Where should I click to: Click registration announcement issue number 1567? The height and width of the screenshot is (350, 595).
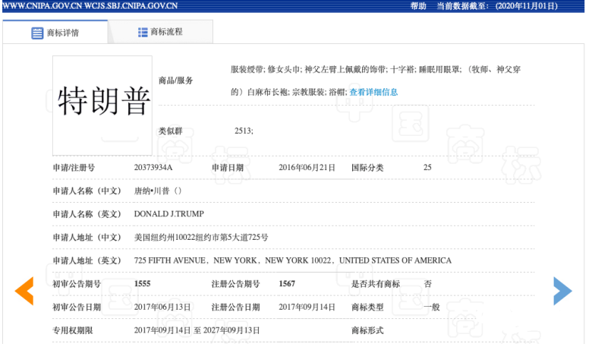[x=287, y=283]
